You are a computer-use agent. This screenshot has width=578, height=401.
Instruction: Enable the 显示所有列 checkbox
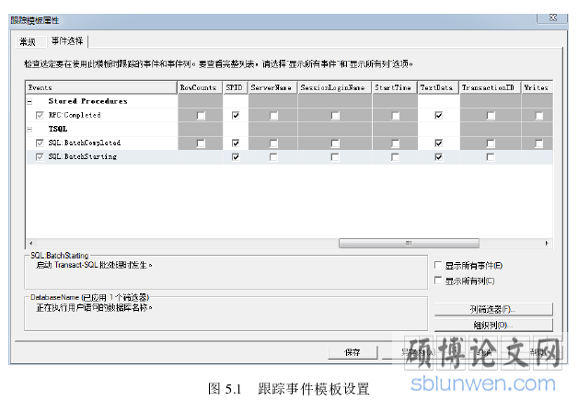(438, 281)
